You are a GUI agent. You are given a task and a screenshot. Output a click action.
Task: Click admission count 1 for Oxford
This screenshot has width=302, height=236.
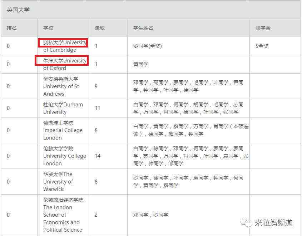[x=96, y=64]
